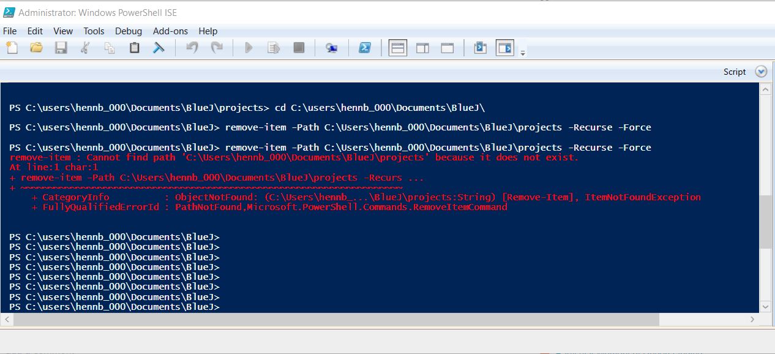The height and width of the screenshot is (354, 775).
Task: Click the last PS prompt line in console
Action: (114, 307)
